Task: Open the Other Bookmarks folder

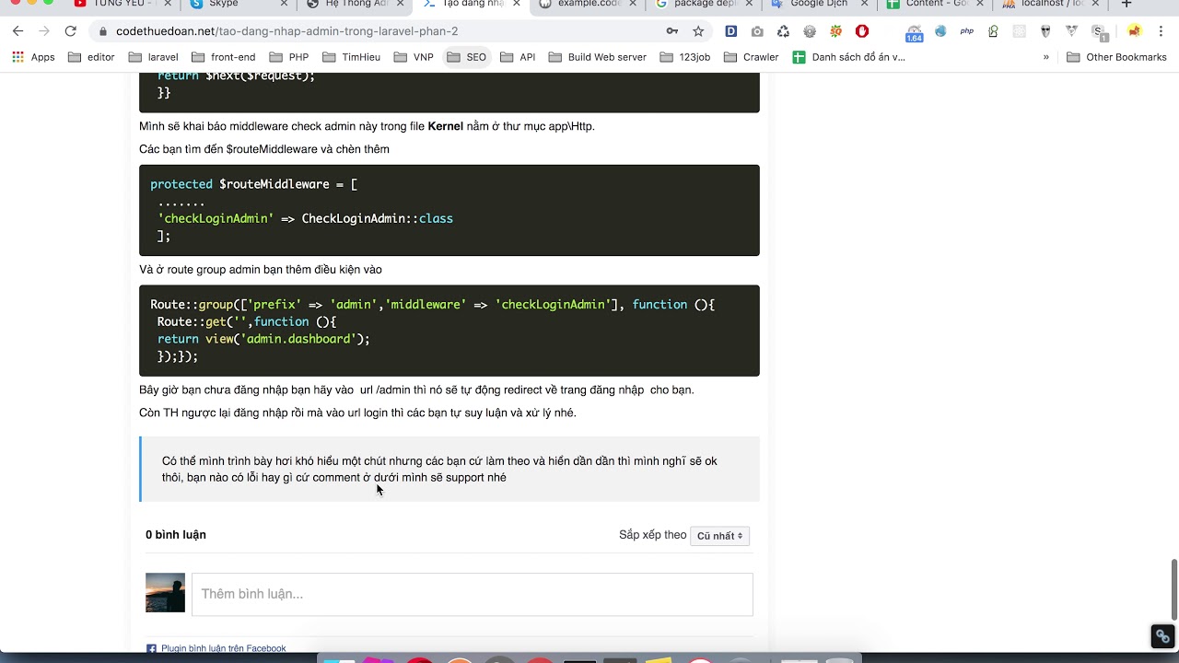Action: [1116, 57]
